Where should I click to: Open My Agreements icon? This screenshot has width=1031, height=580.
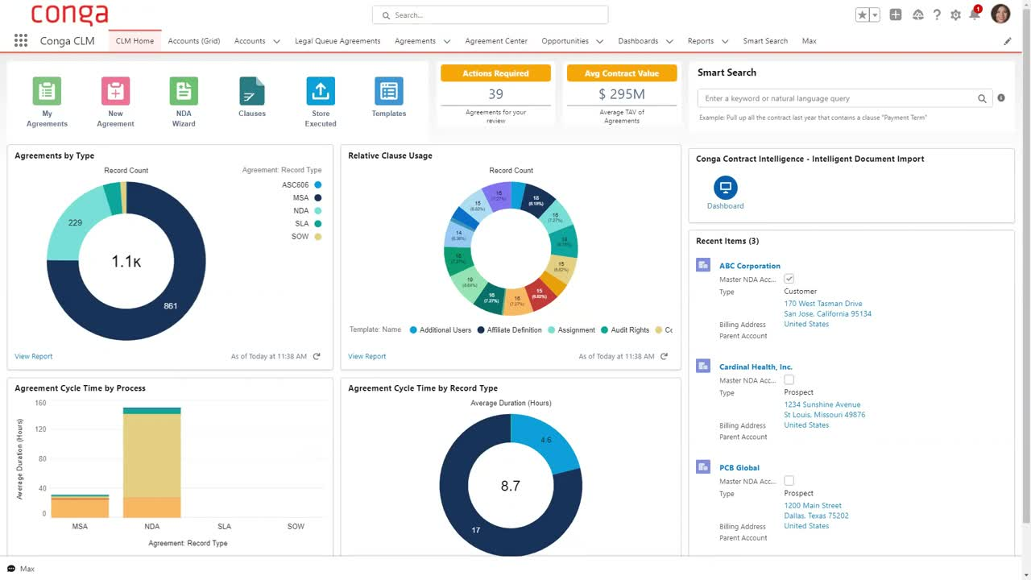(x=47, y=91)
